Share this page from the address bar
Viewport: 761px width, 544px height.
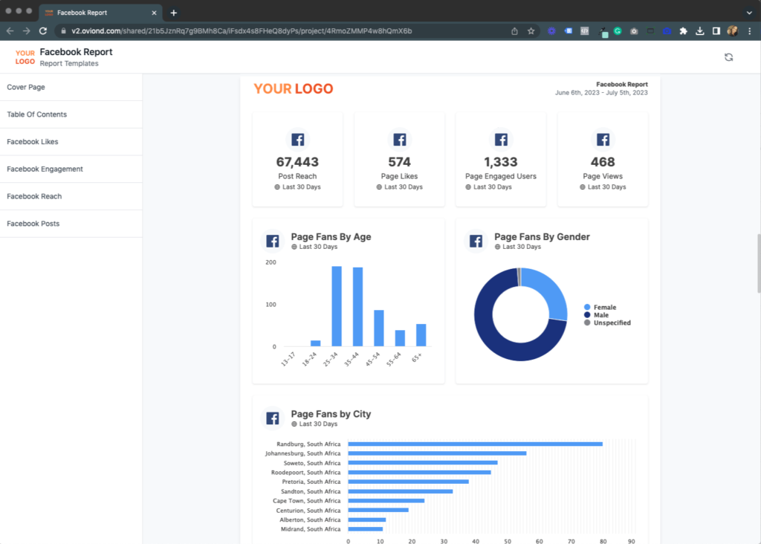514,31
